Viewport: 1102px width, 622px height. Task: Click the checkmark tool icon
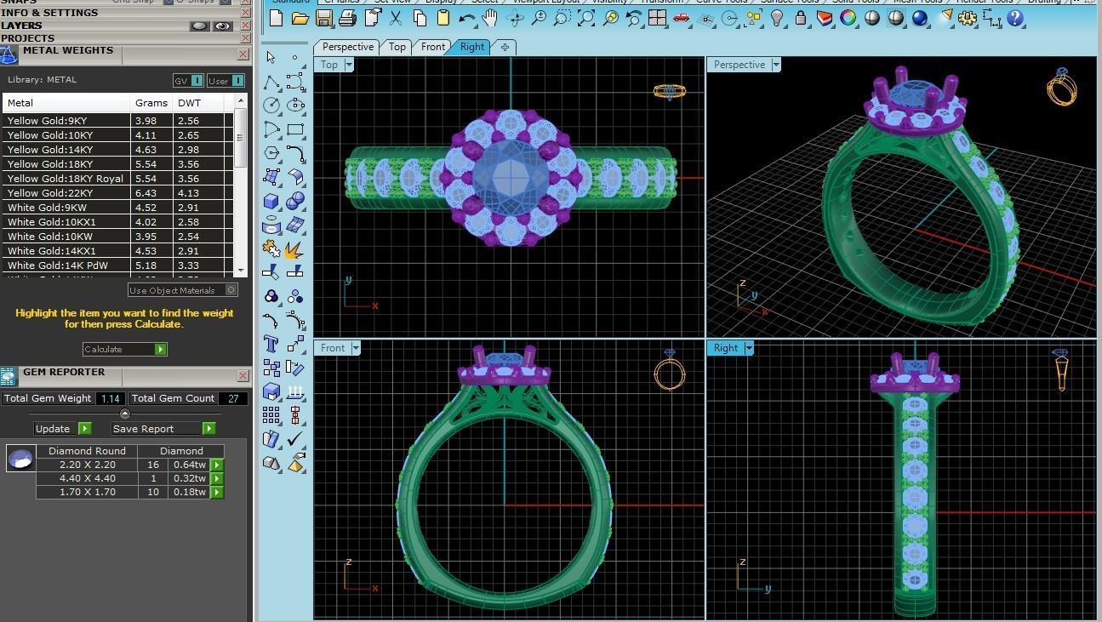295,439
